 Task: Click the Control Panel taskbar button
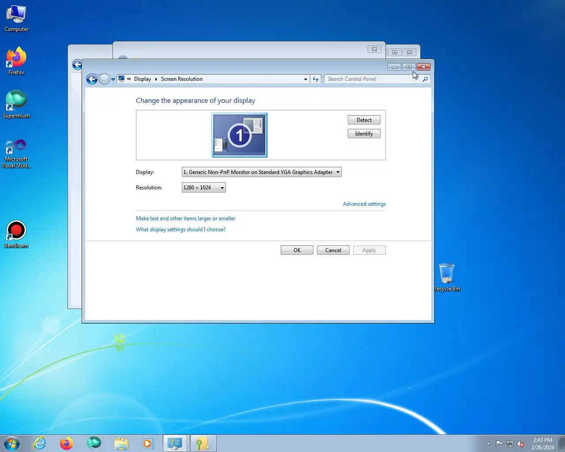(x=175, y=443)
